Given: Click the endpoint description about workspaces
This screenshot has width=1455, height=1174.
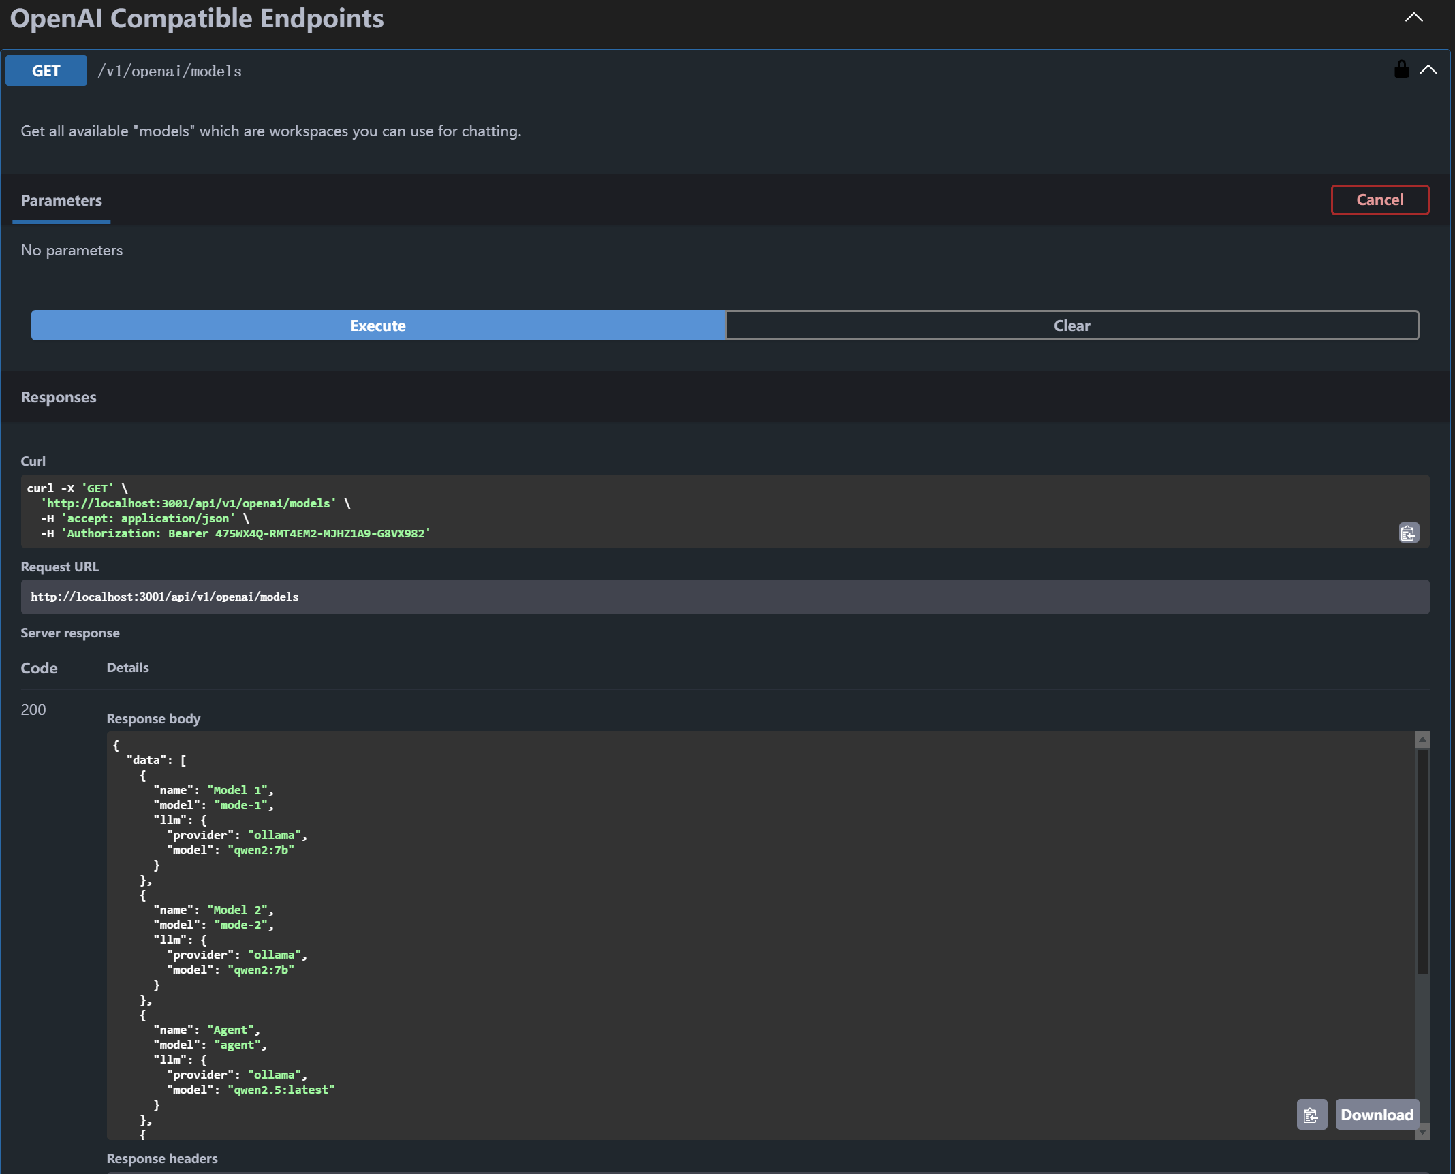Looking at the screenshot, I should 271,131.
